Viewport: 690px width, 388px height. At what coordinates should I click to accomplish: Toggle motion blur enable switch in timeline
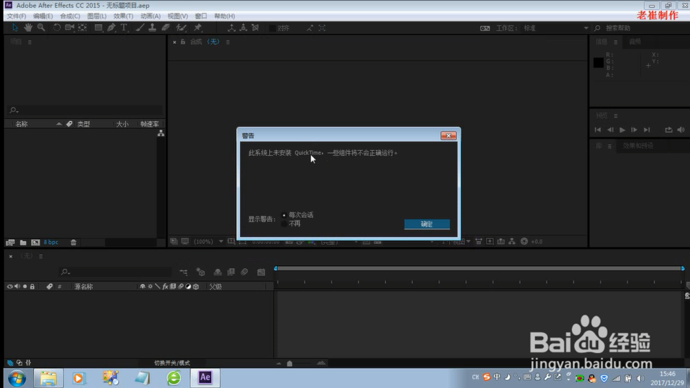click(244, 272)
